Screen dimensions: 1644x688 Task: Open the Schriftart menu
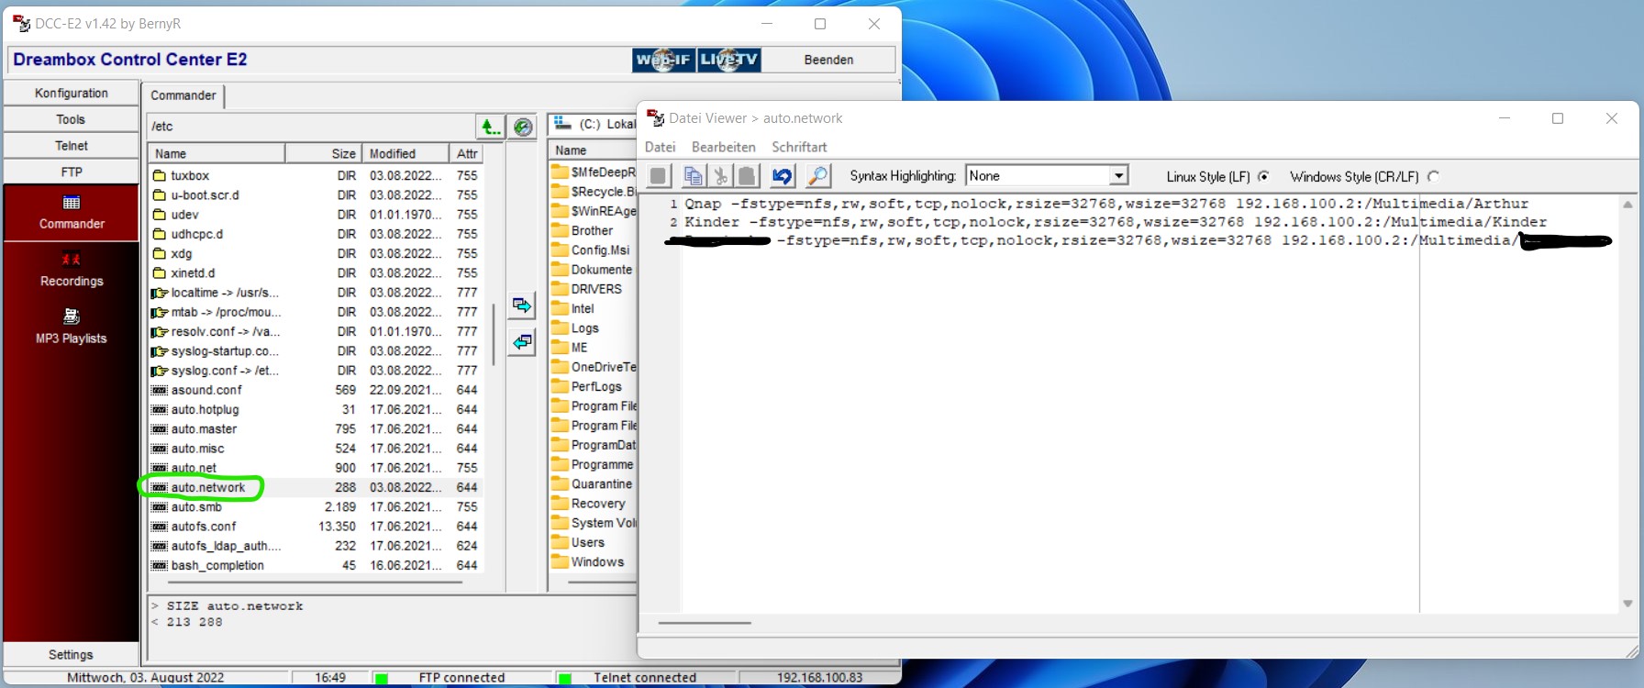[x=798, y=147]
